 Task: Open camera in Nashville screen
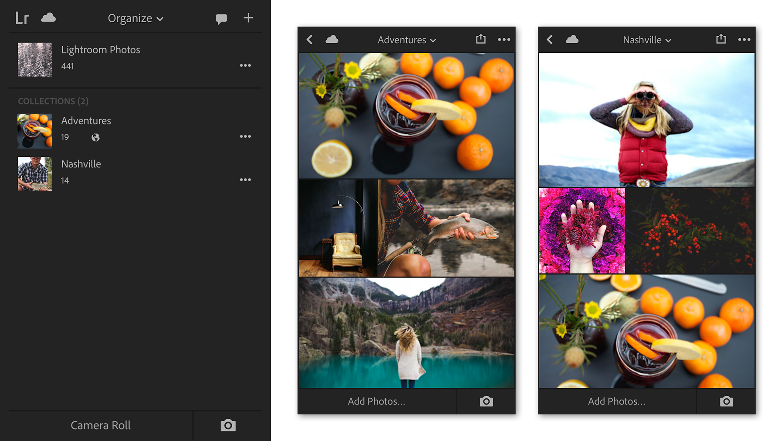(x=726, y=401)
